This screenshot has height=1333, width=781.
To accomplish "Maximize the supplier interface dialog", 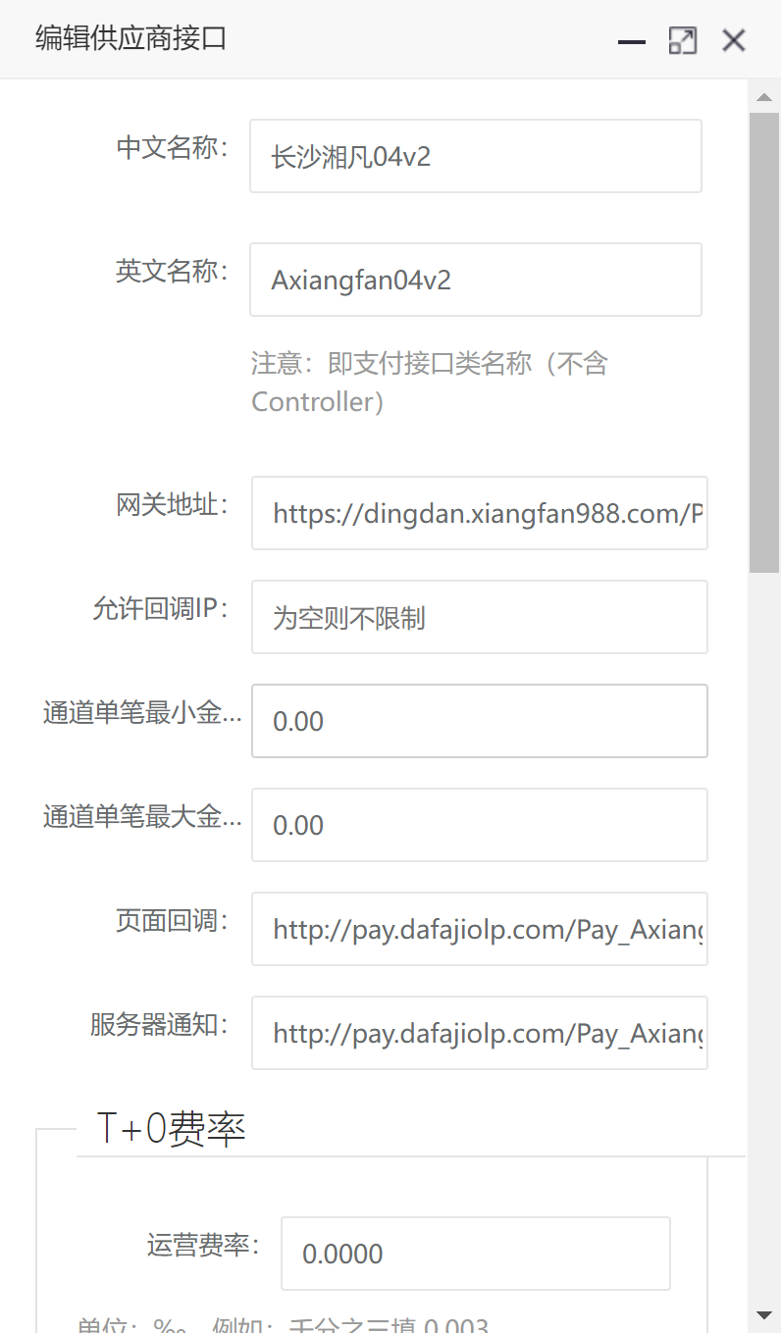I will (682, 41).
